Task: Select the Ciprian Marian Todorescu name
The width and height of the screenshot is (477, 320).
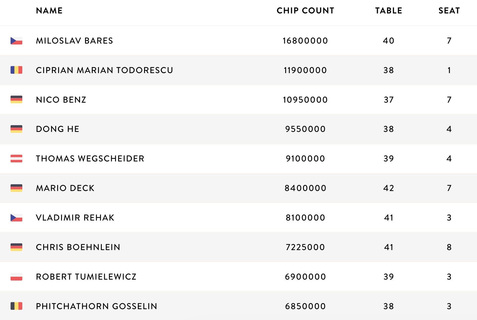Action: (104, 70)
